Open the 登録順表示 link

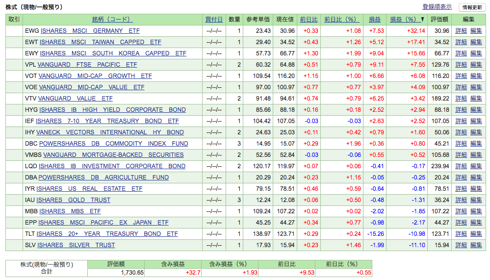(437, 6)
